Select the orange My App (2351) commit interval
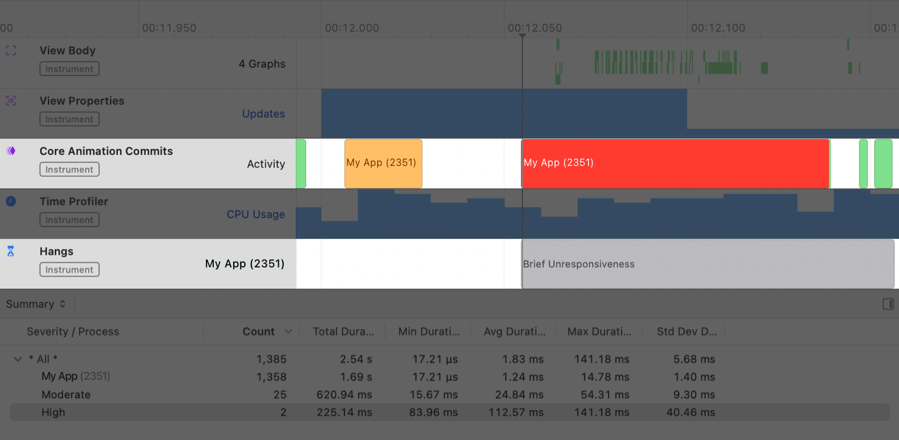Image resolution: width=899 pixels, height=440 pixels. point(383,163)
